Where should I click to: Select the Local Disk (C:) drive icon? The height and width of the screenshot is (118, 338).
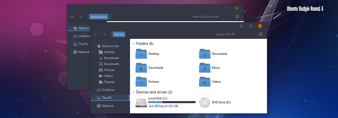(141, 103)
